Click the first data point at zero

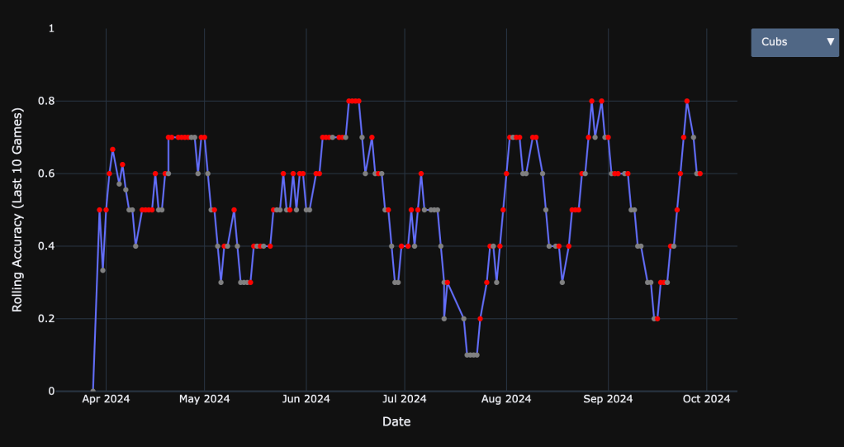pyautogui.click(x=92, y=391)
